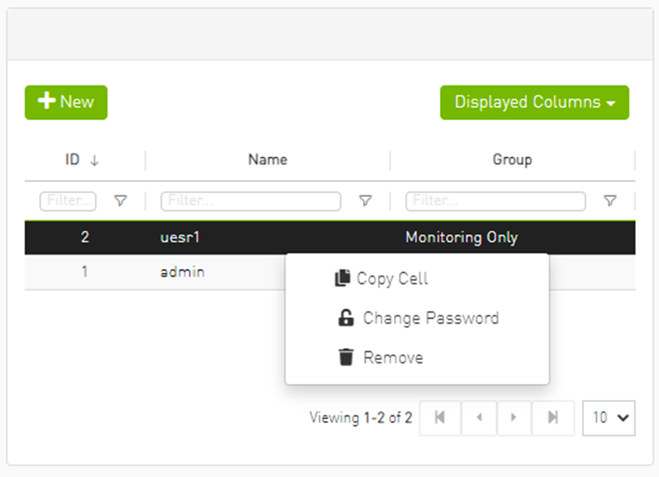This screenshot has width=659, height=477.
Task: Open the Displayed Columns dropdown
Action: (534, 103)
